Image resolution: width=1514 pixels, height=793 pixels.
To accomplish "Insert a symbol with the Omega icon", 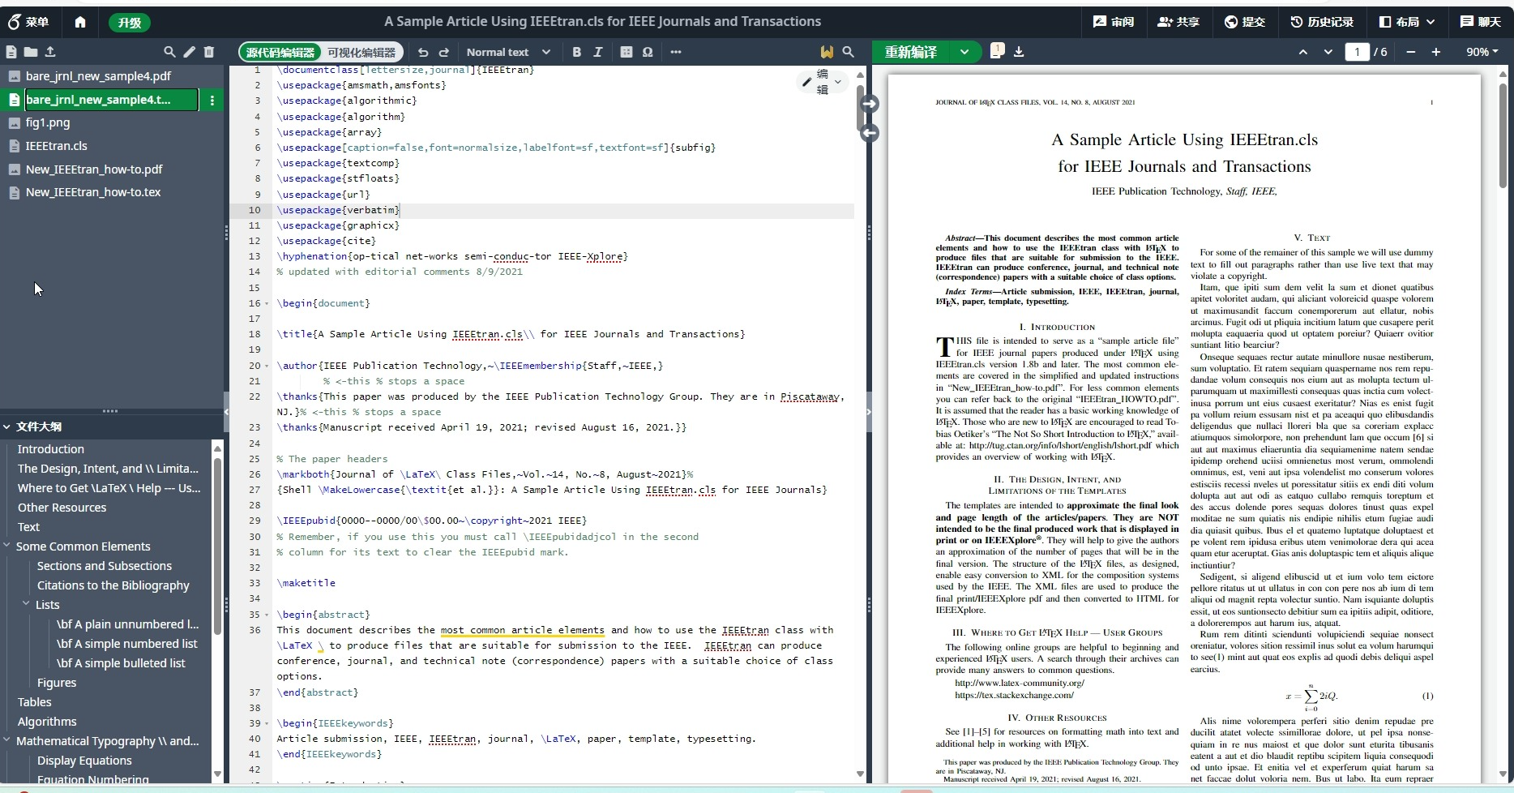I will [x=648, y=52].
